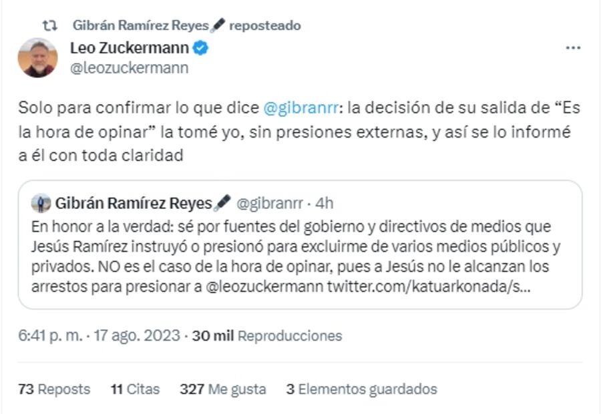This screenshot has height=414, width=605.
Task: View the 327 Me gusta list
Action: tap(222, 389)
